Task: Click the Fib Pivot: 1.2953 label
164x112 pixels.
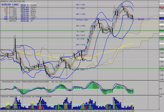Action: point(82,20)
